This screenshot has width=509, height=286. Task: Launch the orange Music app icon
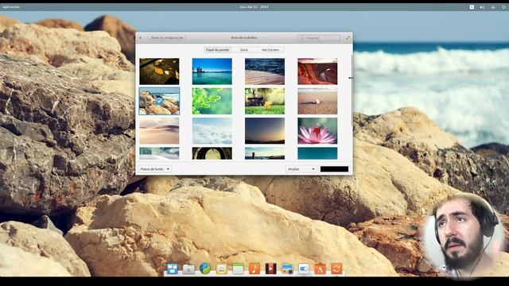coord(254,269)
